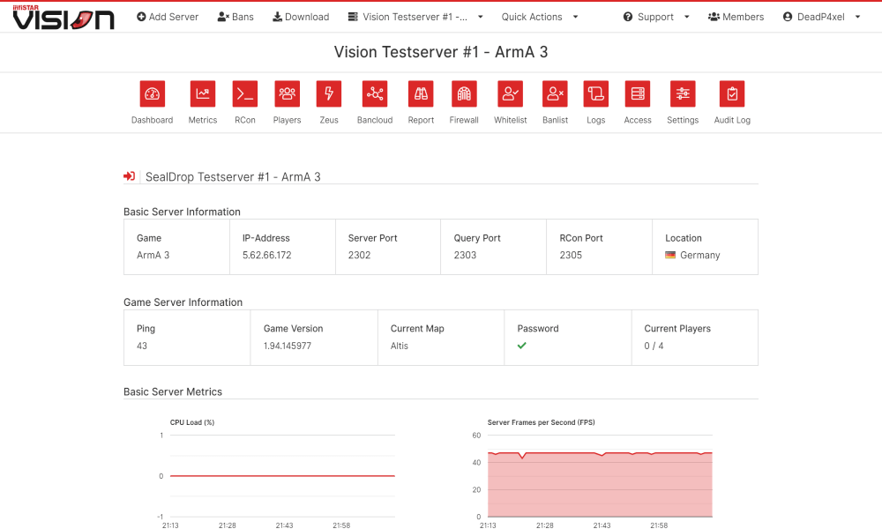882x529 pixels.
Task: Open the DeadP4xel account dropdown
Action: pyautogui.click(x=822, y=17)
